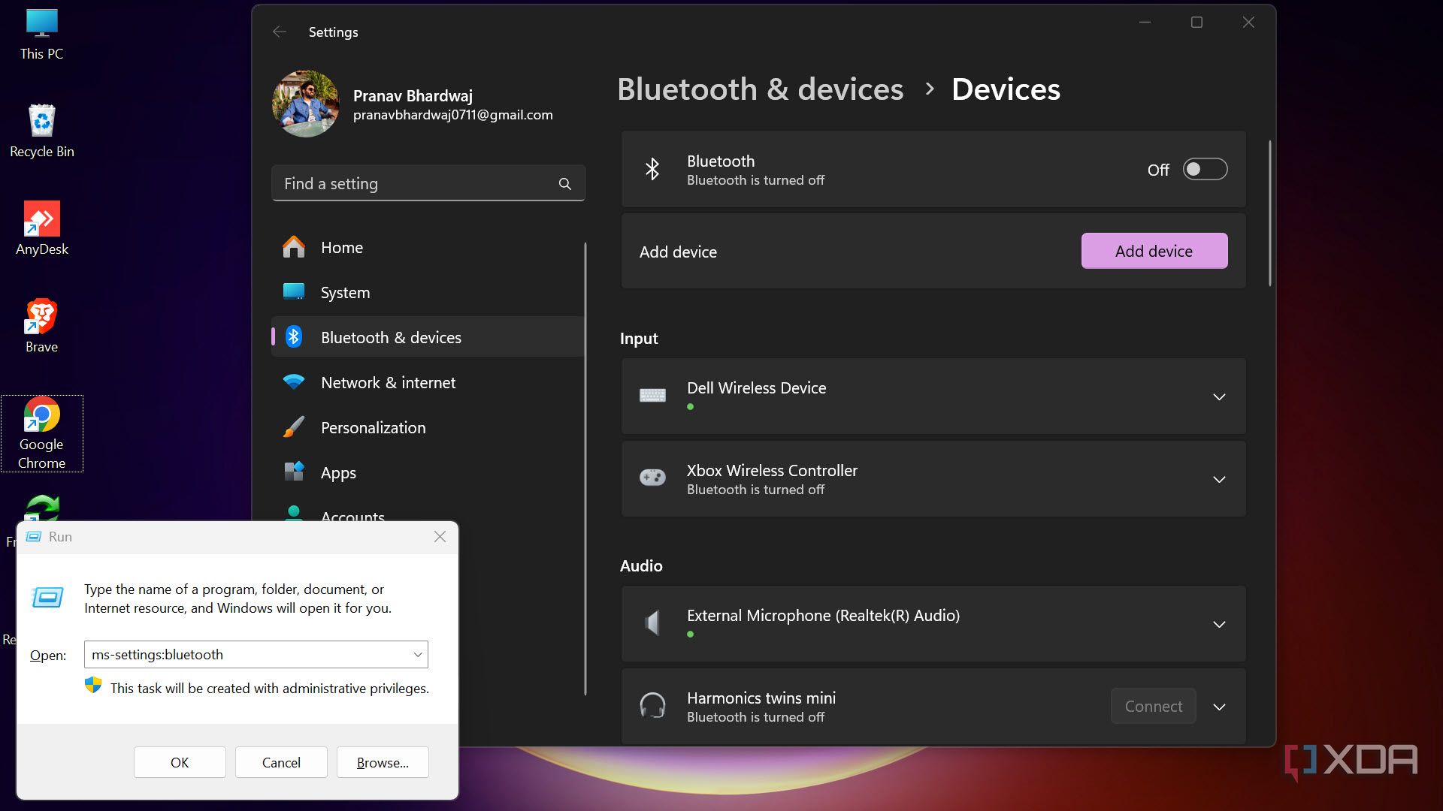The width and height of the screenshot is (1443, 811).
Task: Open Network & internet settings
Action: (x=388, y=383)
